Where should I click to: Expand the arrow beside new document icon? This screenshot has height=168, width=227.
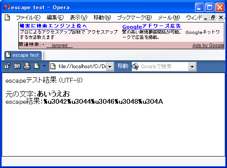[x=44, y=66]
